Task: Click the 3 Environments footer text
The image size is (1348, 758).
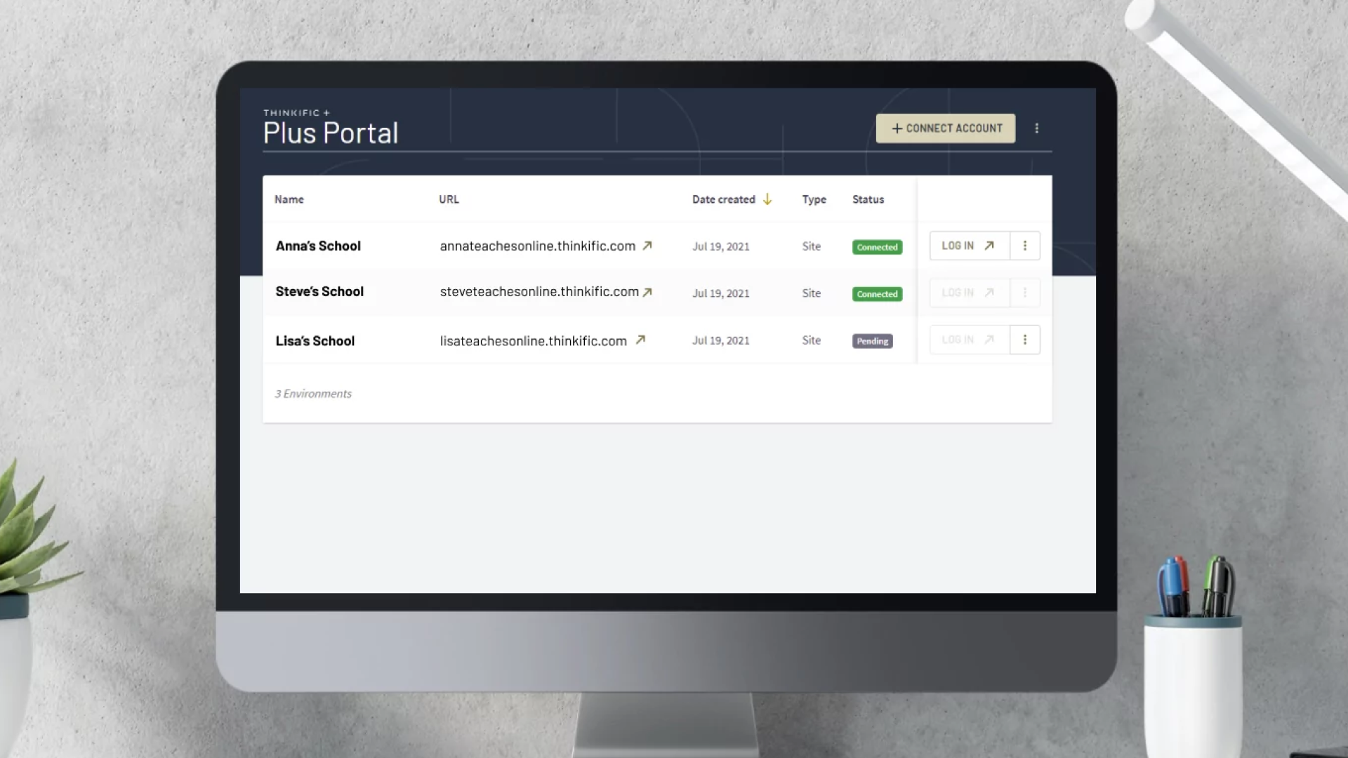Action: point(313,394)
